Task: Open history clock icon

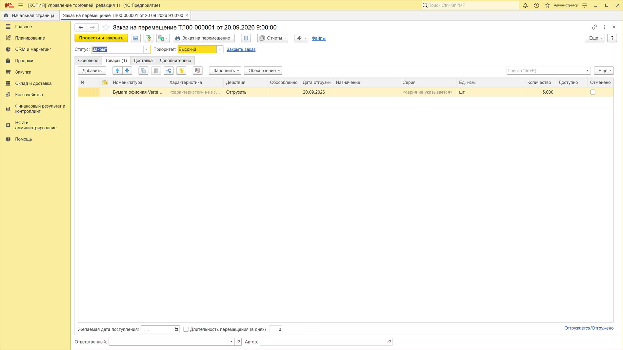Action: pos(536,5)
